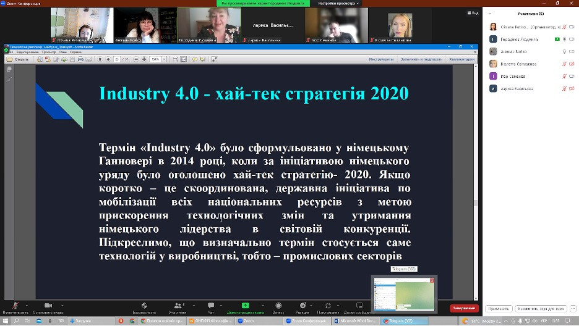Image resolution: width=579 pixels, height=326 pixels.
Task: Click the green Share Screen button
Action: pyautogui.click(x=245, y=307)
